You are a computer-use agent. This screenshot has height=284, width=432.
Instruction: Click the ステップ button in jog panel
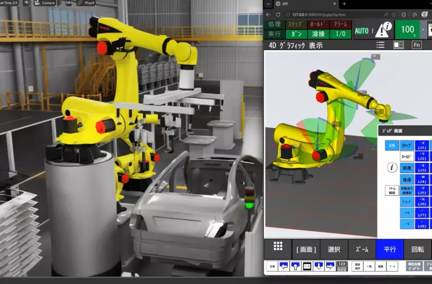(x=407, y=145)
